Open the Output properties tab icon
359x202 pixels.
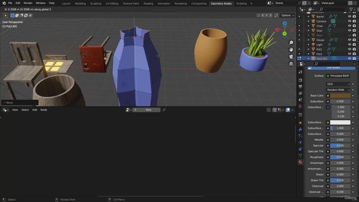301,86
